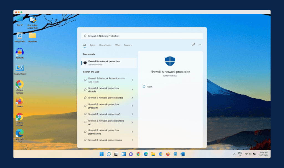Click the search options ellipsis icon
The image size is (284, 168).
pyautogui.click(x=200, y=45)
